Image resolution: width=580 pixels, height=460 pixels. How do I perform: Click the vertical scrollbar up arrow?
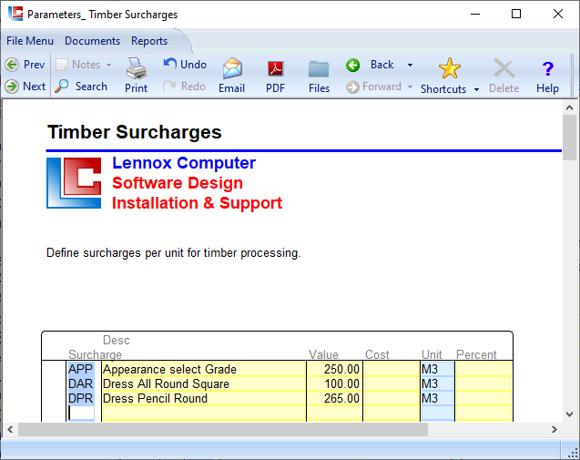[x=569, y=107]
